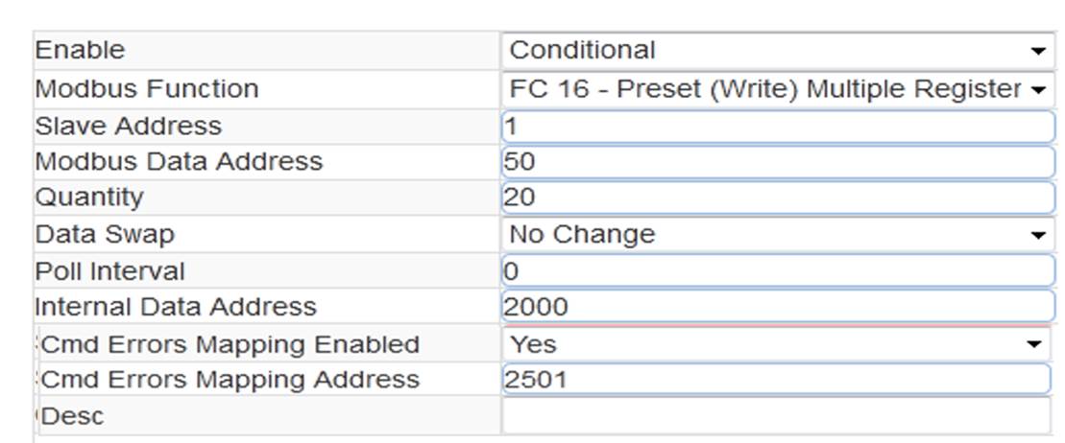This screenshot has width=1065, height=443.
Task: Click the Enable row label
Action: pos(80,50)
